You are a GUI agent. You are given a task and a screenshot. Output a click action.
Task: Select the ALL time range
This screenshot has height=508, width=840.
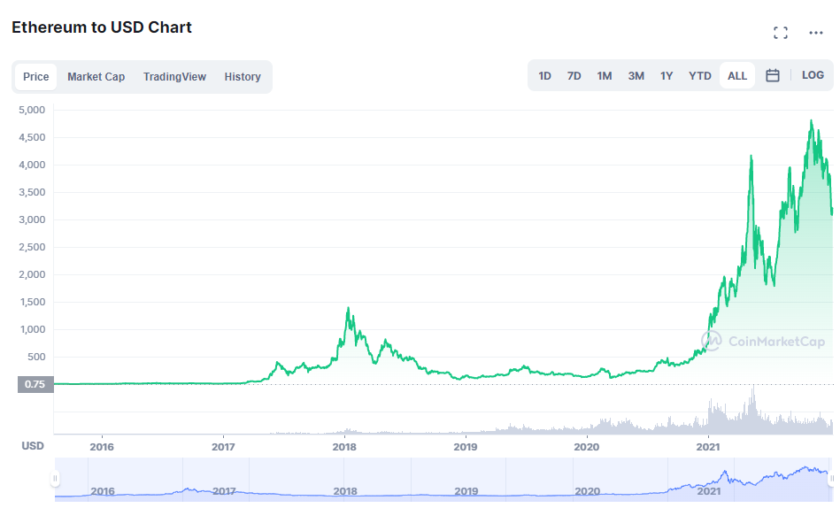coord(737,76)
